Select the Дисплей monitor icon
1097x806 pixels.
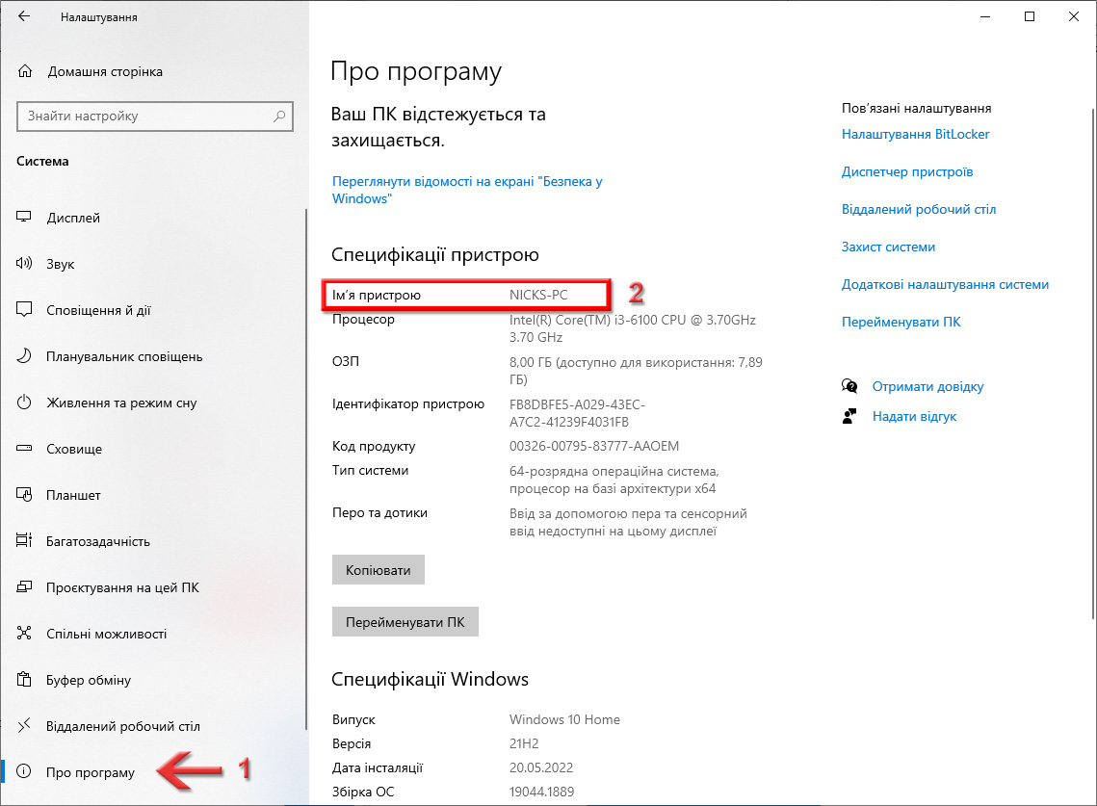click(x=24, y=218)
